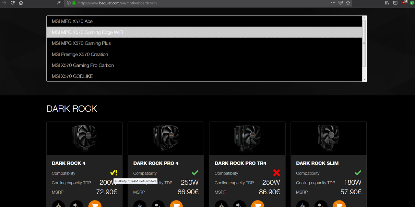Open the Library icon in the toolbar
The width and height of the screenshot is (415, 207).
387,3
